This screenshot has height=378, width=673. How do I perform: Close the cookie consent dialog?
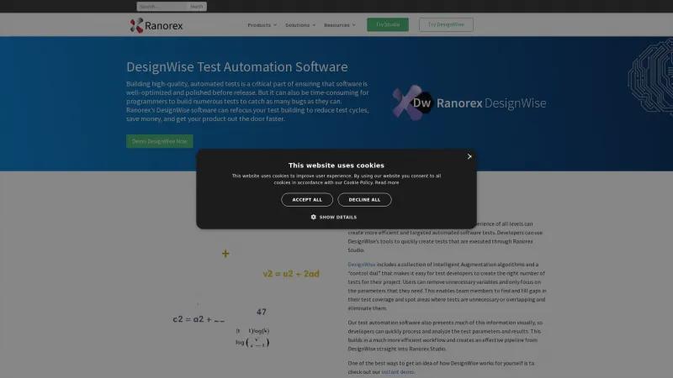(469, 156)
